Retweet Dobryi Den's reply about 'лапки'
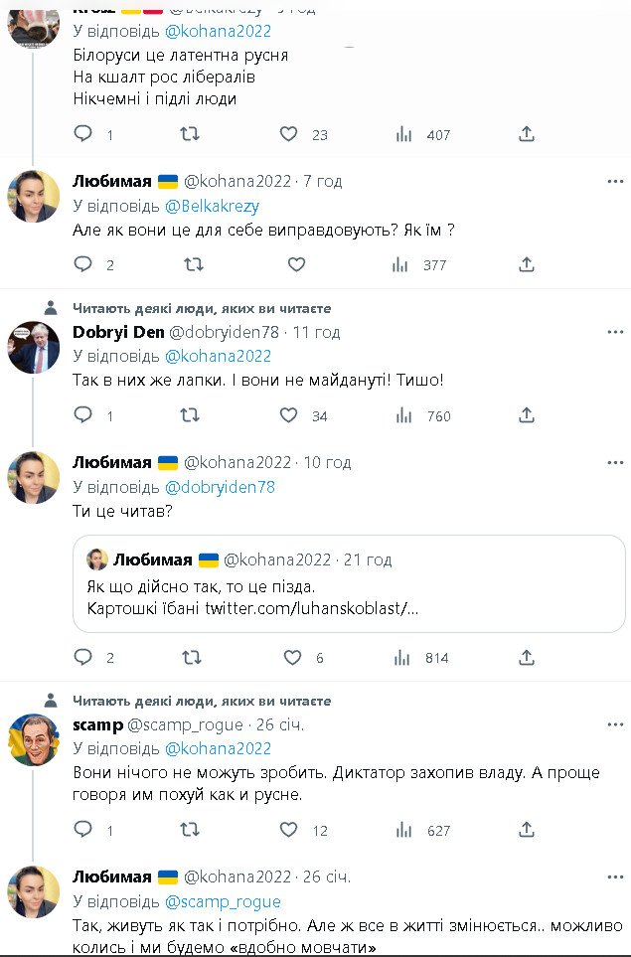631x957 pixels. (194, 416)
